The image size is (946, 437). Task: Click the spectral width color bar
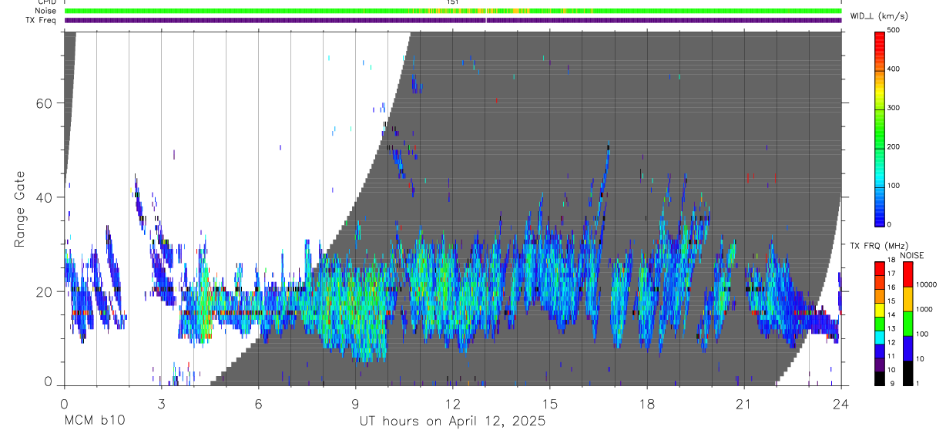pos(879,127)
